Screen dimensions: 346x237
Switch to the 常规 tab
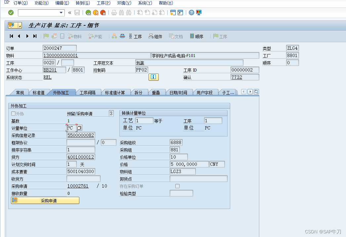20,93
